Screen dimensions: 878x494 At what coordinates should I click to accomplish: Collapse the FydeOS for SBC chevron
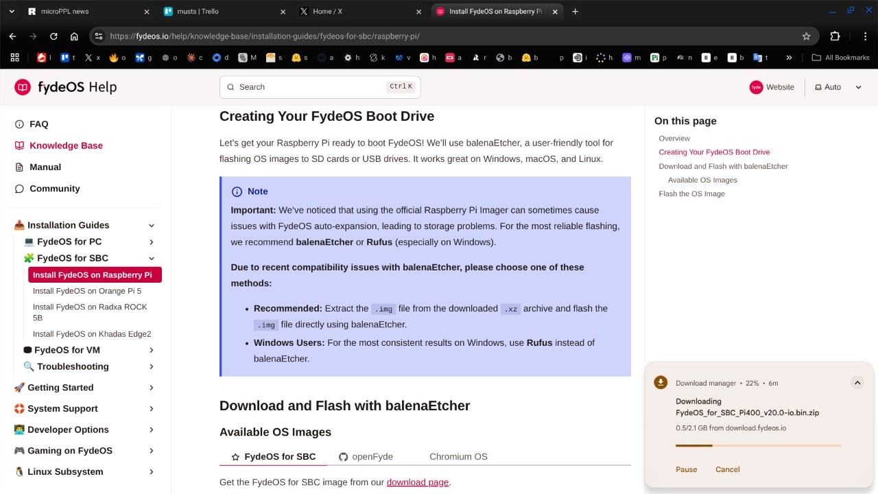152,258
